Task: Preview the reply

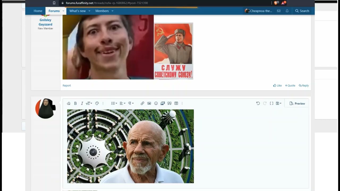Action: pyautogui.click(x=297, y=103)
